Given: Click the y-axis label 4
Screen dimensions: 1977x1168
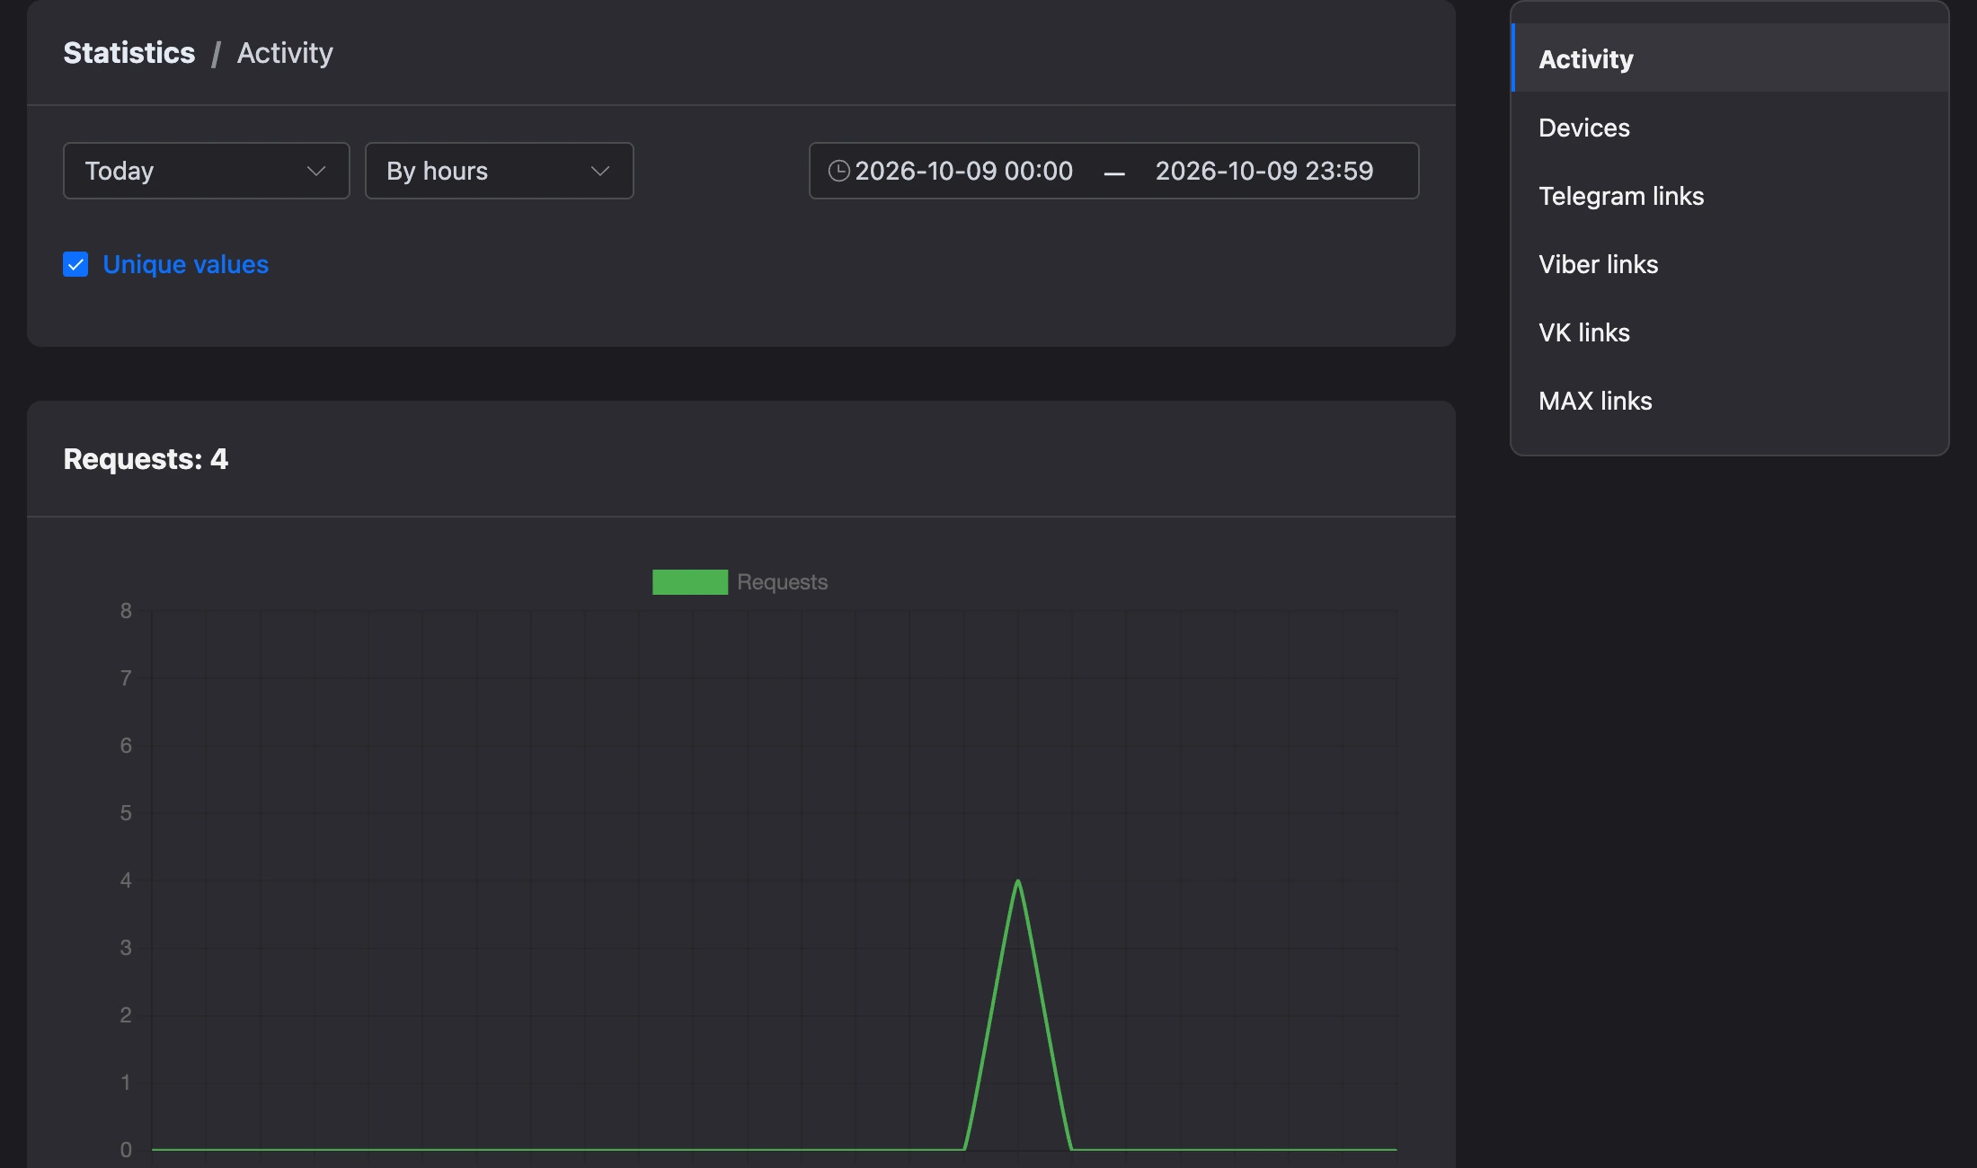Looking at the screenshot, I should 126,880.
